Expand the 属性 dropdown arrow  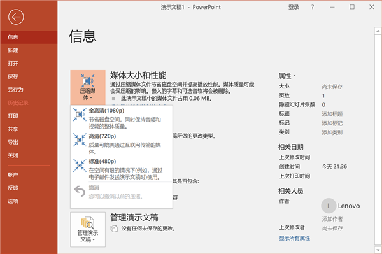pos(294,76)
